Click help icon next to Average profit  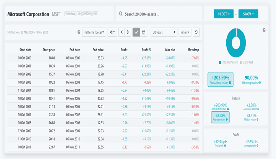[257, 146]
